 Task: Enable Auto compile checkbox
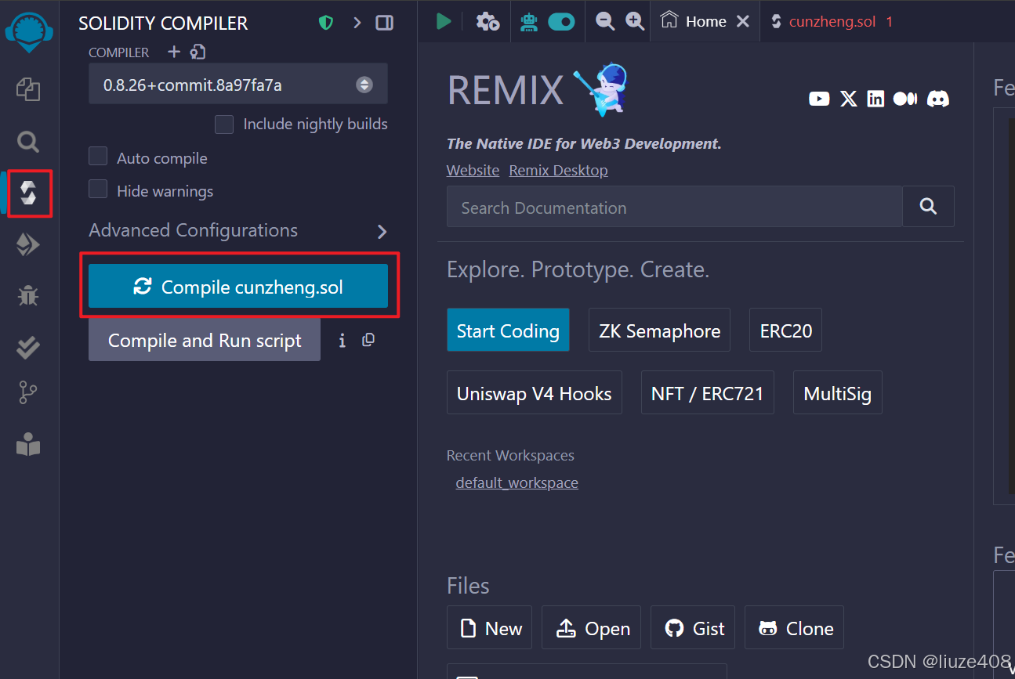tap(98, 157)
